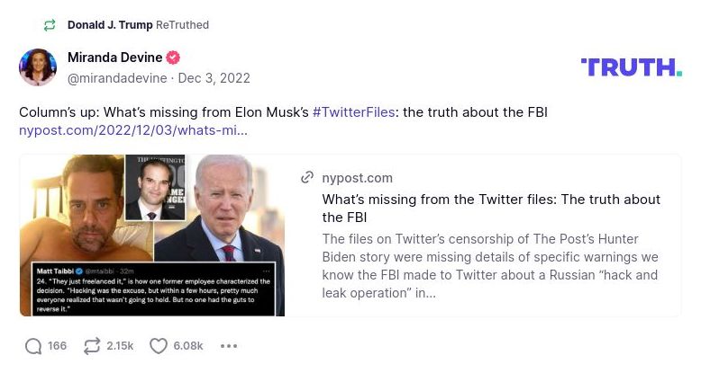The height and width of the screenshot is (373, 701).
Task: Open the three-dots more options menu
Action: point(229,346)
